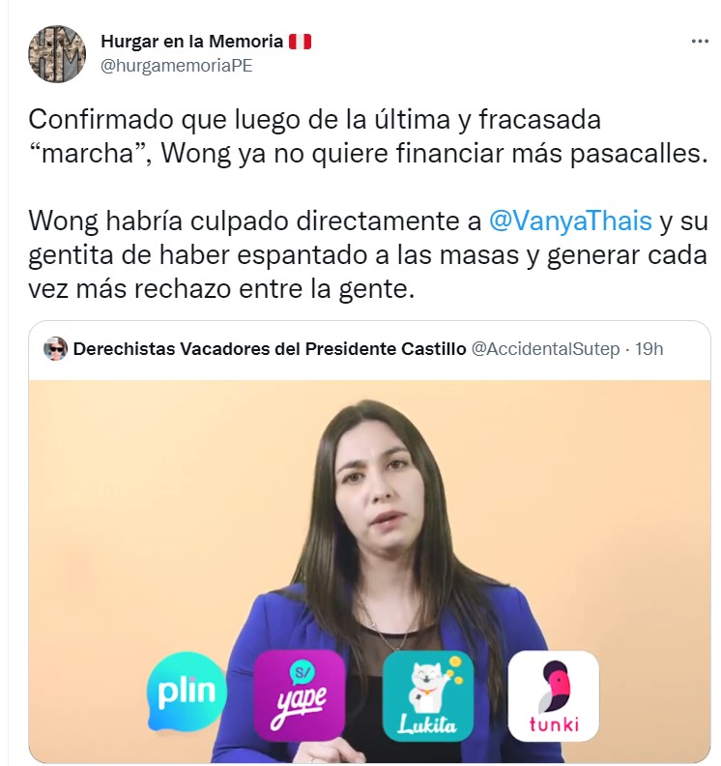Click quoted tweet author's small avatar
This screenshot has width=721, height=766.
[55, 349]
